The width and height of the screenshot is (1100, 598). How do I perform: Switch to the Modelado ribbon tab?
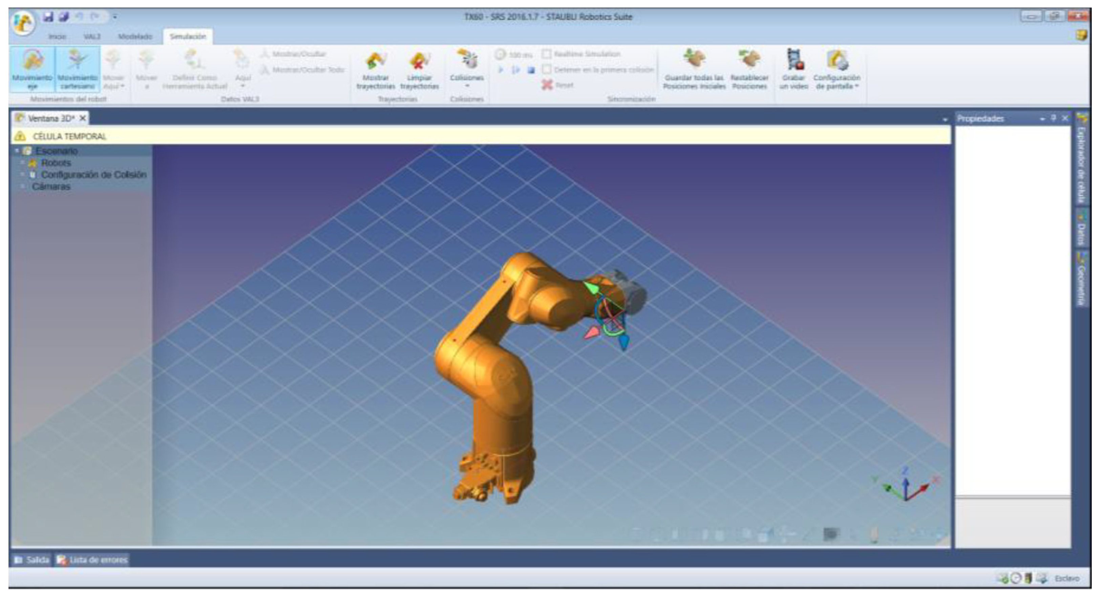pyautogui.click(x=135, y=37)
